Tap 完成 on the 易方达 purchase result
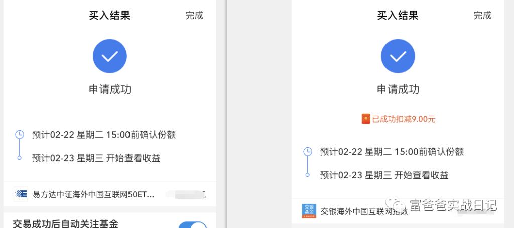514x228 pixels. pyautogui.click(x=194, y=15)
